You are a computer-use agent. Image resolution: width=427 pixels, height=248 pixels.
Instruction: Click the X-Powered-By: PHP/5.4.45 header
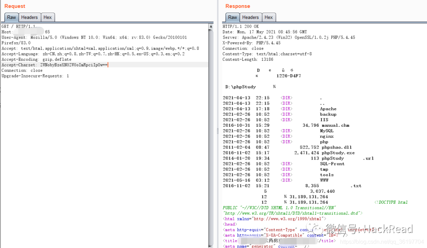click(x=251, y=43)
